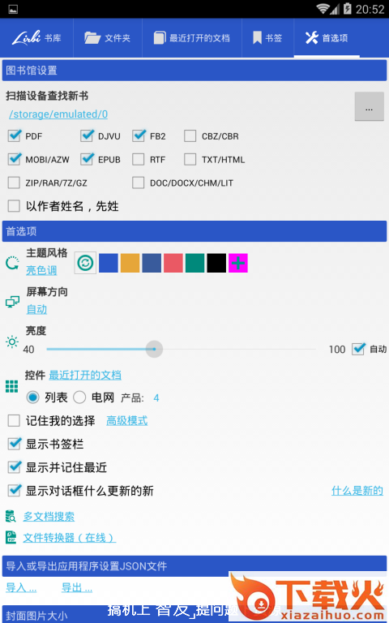
Task: Uncheck the EPUB format checkbox
Action: coord(87,159)
